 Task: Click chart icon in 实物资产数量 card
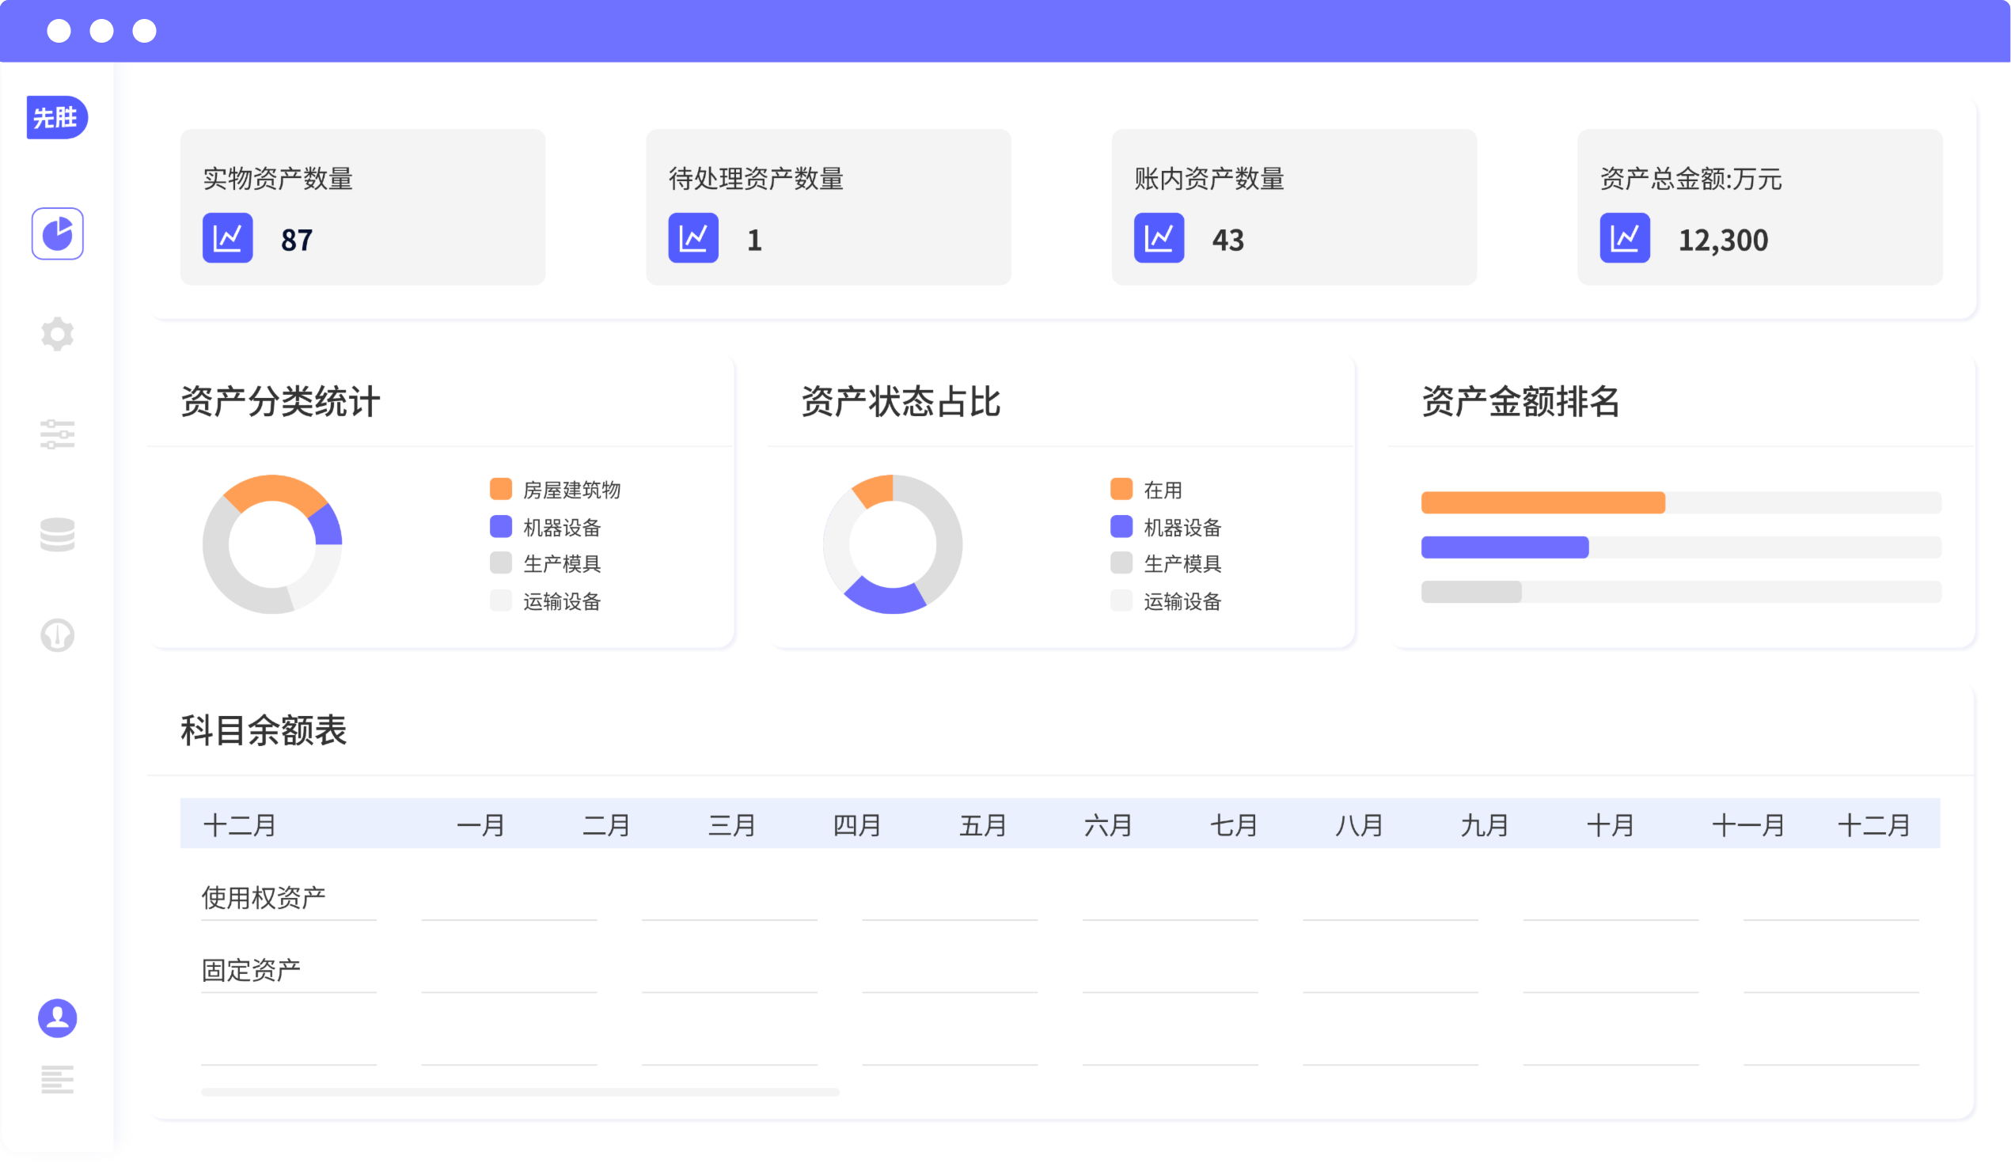click(227, 237)
